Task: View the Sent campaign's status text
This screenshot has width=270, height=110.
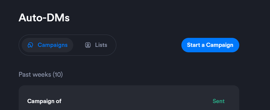Action: coord(218,101)
